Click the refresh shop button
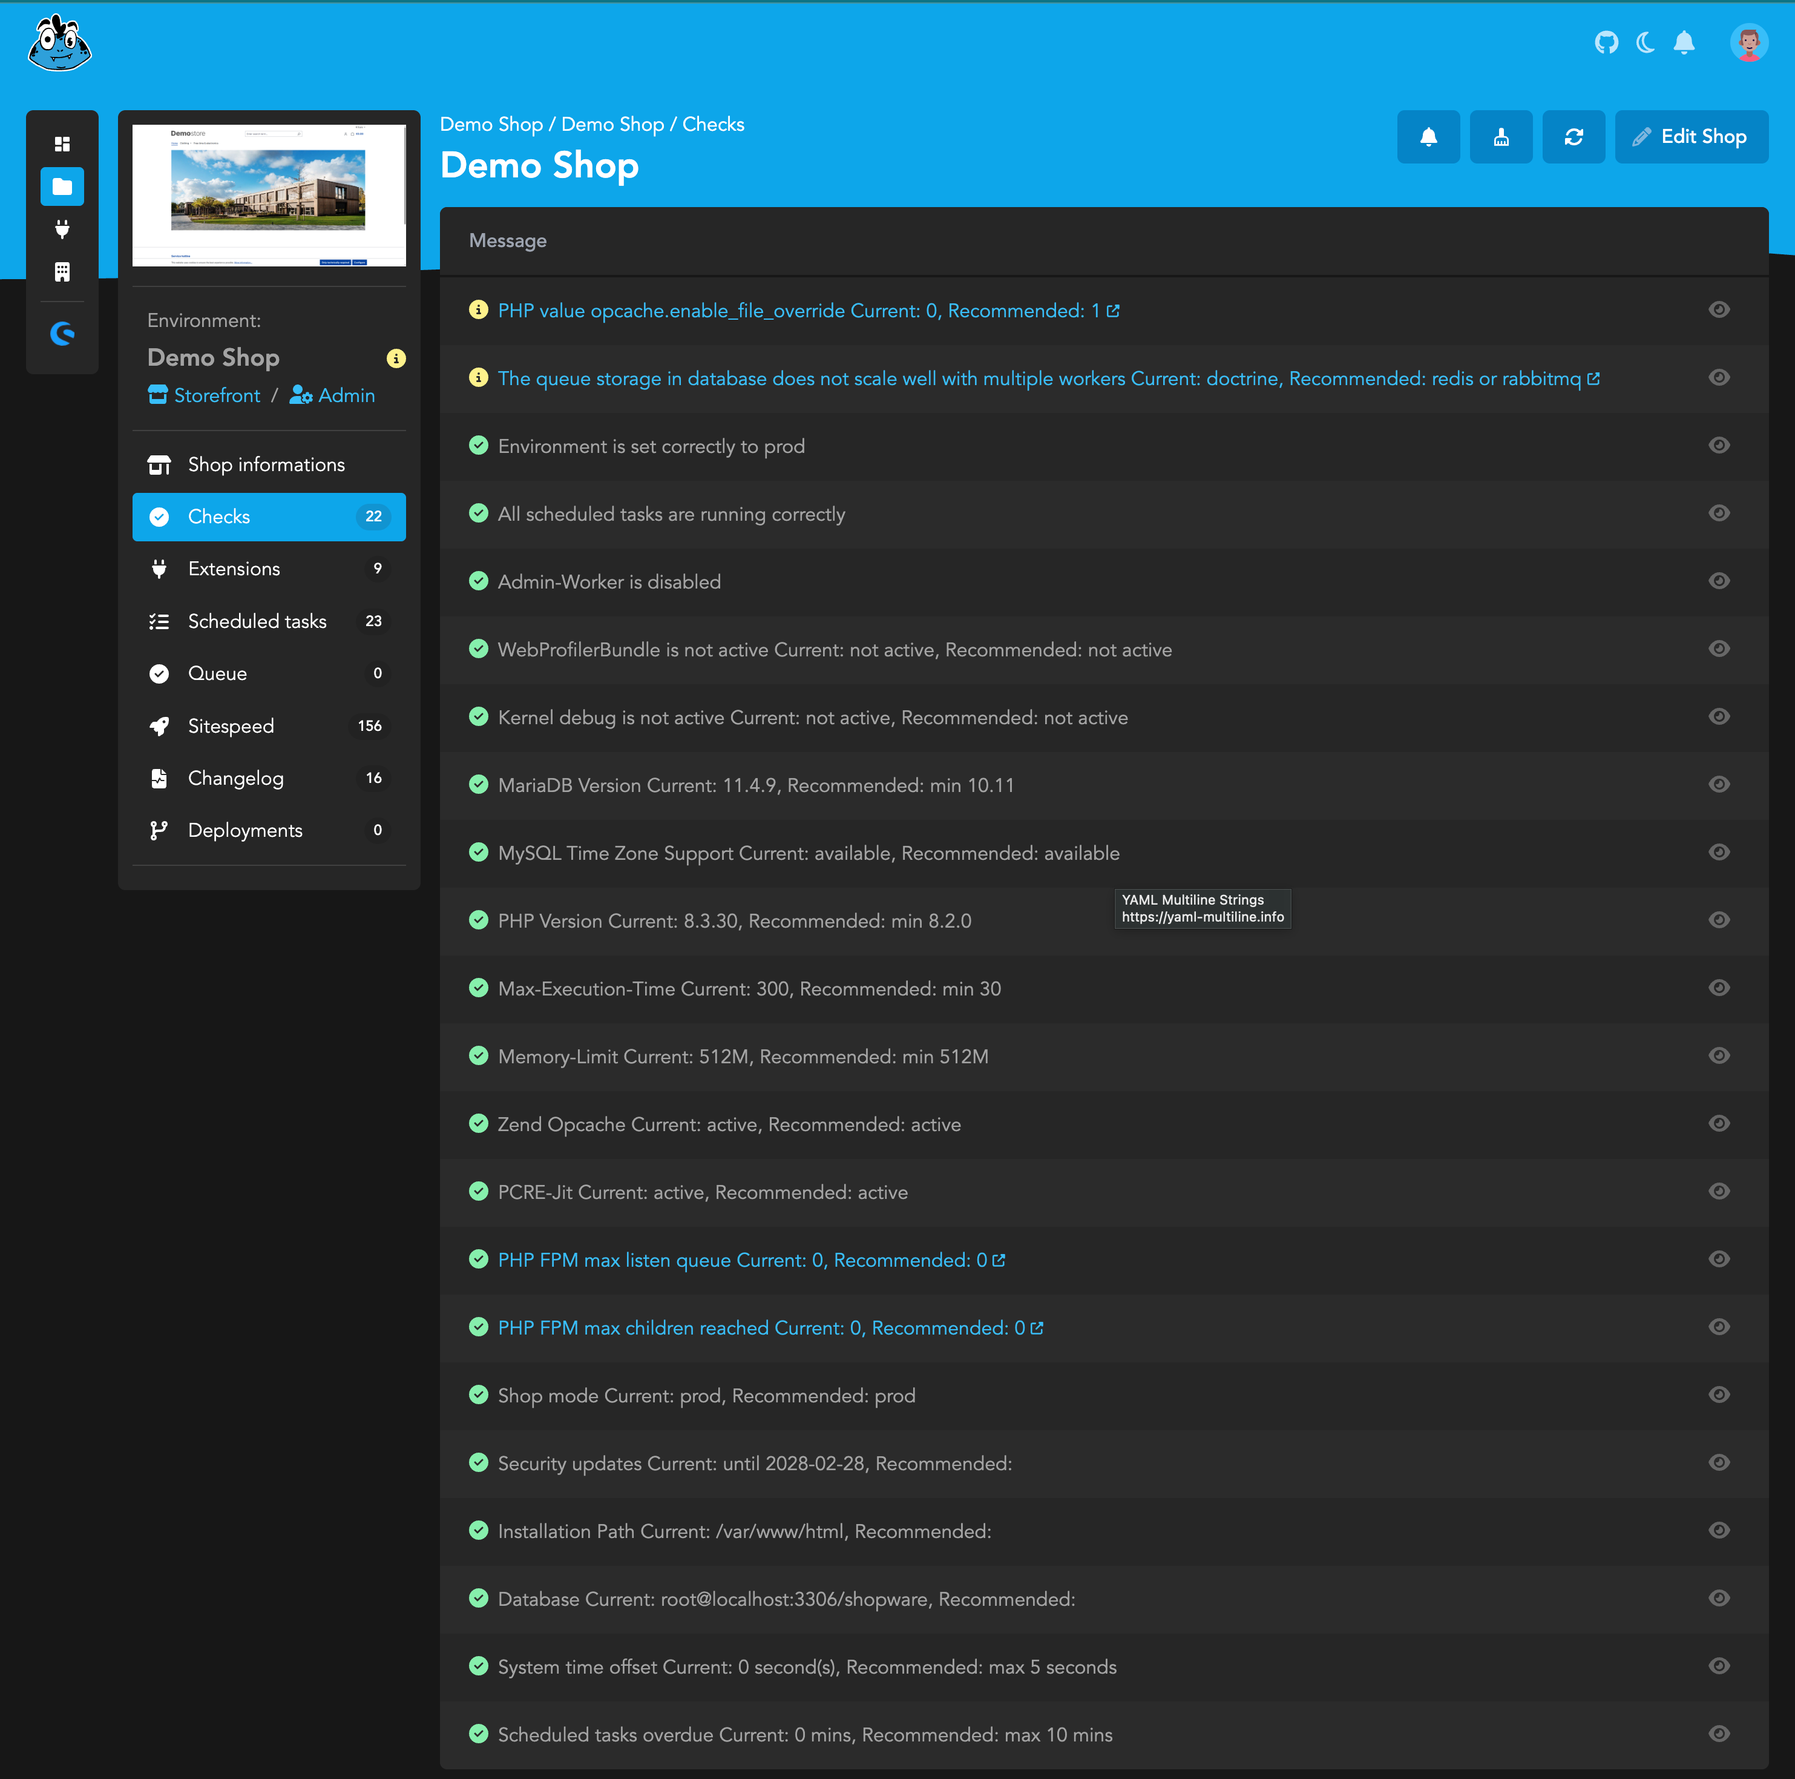 coord(1573,137)
